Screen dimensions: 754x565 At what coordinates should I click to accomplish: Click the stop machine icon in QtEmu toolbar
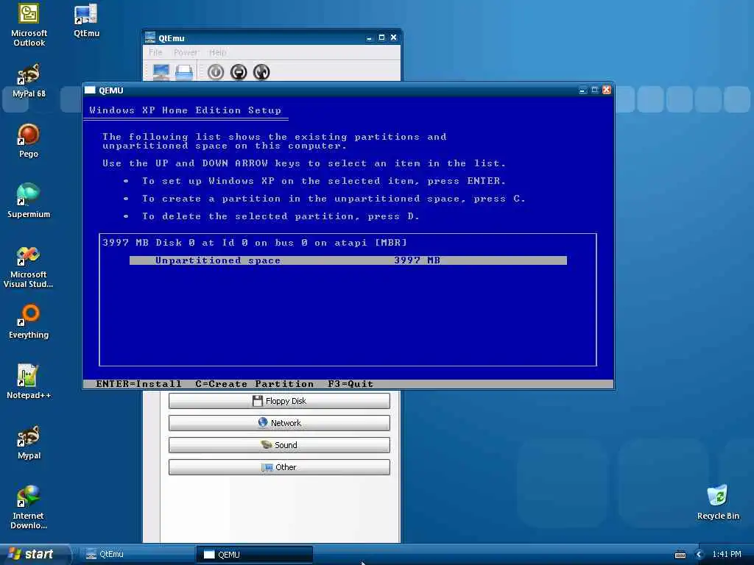coord(239,72)
